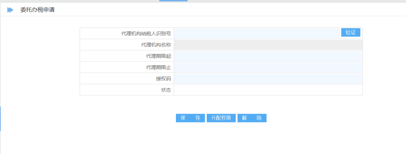Click the 状态 value cell
This screenshot has width=406, height=154.
point(268,90)
